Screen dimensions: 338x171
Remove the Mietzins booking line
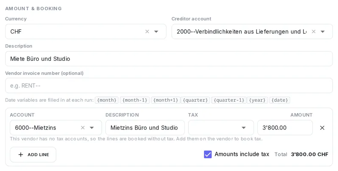(x=322, y=128)
